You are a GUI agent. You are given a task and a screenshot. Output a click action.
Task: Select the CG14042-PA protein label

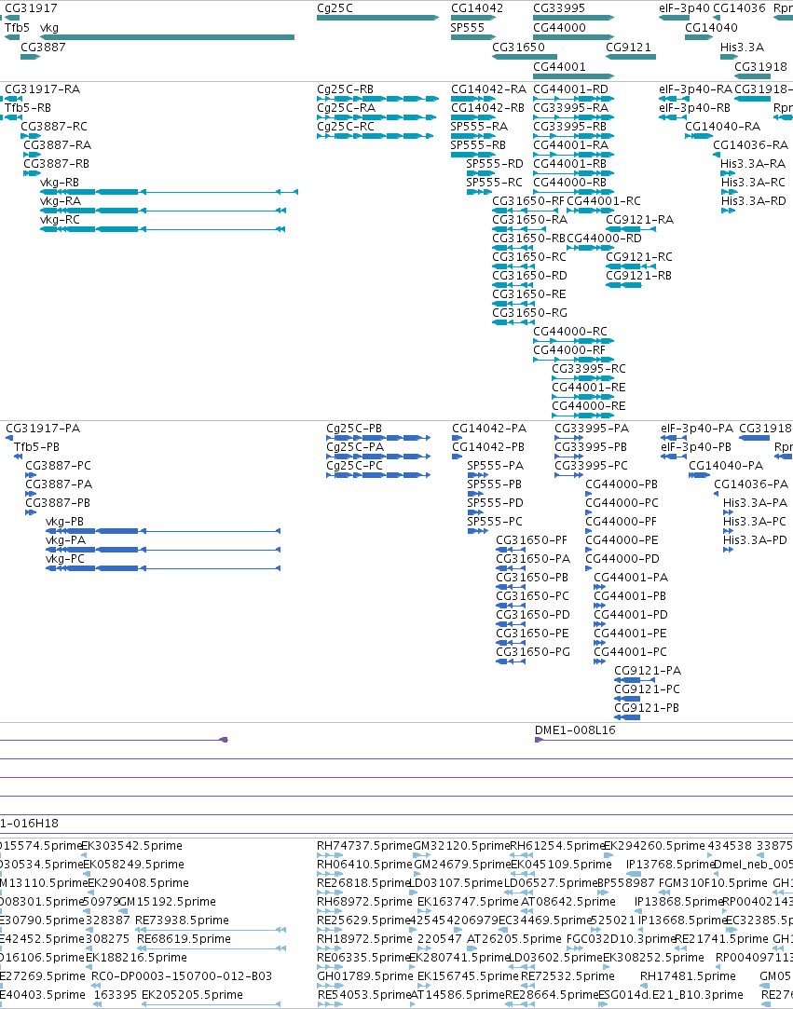tap(489, 429)
